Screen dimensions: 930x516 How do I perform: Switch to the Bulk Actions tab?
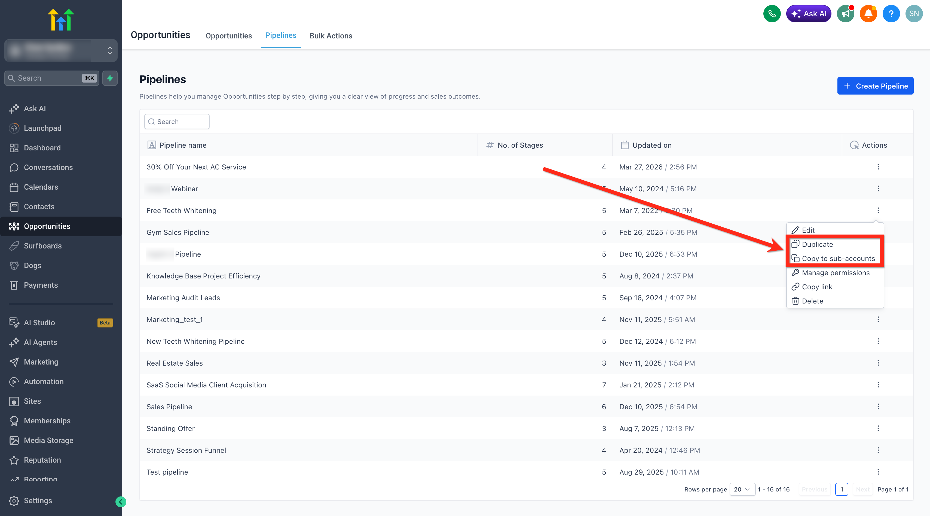tap(331, 36)
